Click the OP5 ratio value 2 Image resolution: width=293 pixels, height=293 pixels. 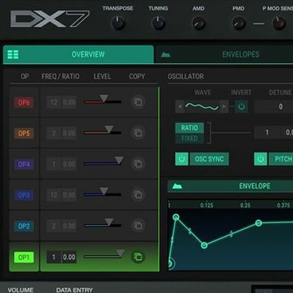[54, 133]
